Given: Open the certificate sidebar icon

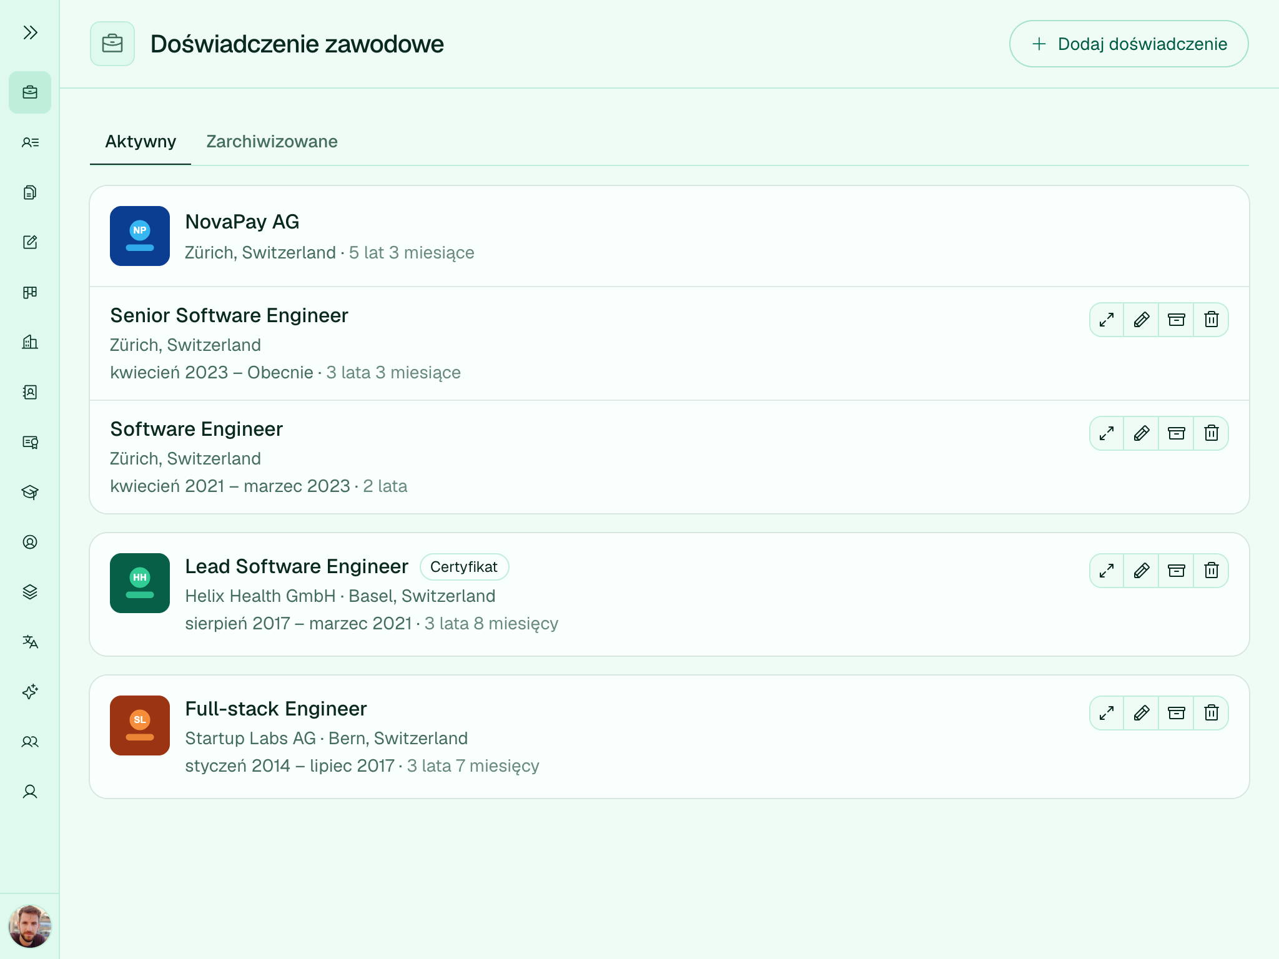Looking at the screenshot, I should [x=30, y=442].
